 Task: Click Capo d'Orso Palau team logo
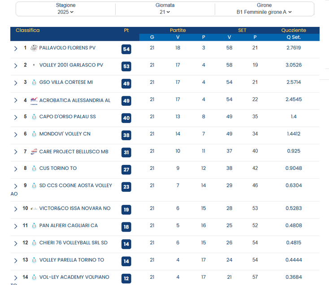[x=34, y=117]
